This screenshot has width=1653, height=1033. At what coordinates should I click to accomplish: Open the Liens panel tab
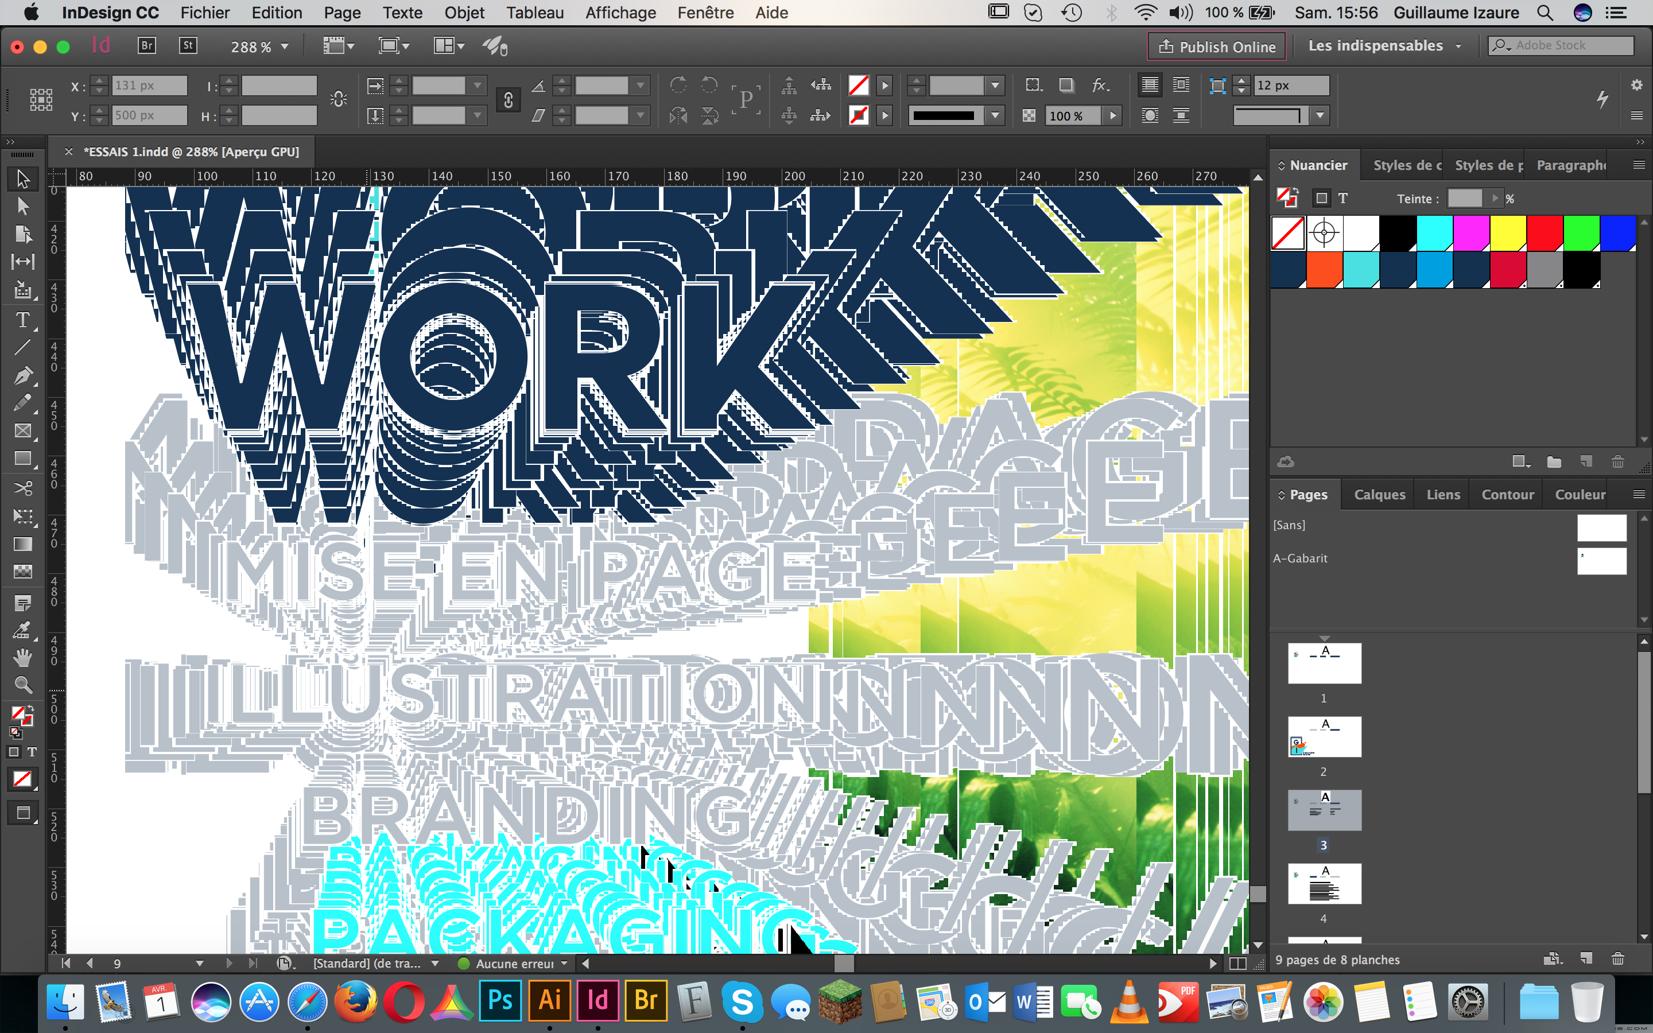[x=1444, y=493]
